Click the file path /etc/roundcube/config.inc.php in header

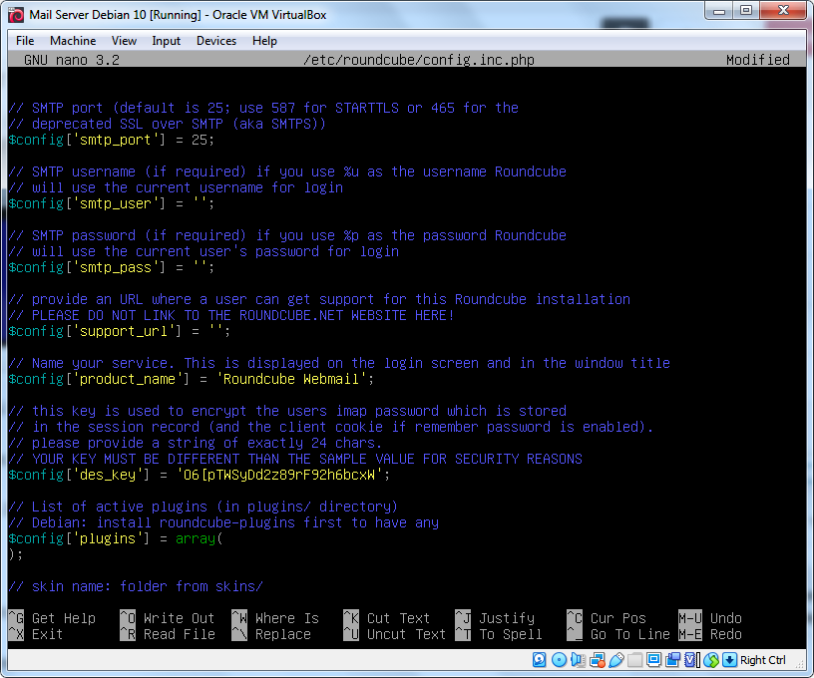pyautogui.click(x=418, y=60)
